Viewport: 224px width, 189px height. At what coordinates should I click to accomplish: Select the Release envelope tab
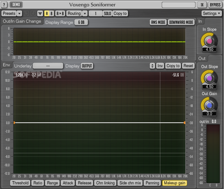[x=85, y=183]
